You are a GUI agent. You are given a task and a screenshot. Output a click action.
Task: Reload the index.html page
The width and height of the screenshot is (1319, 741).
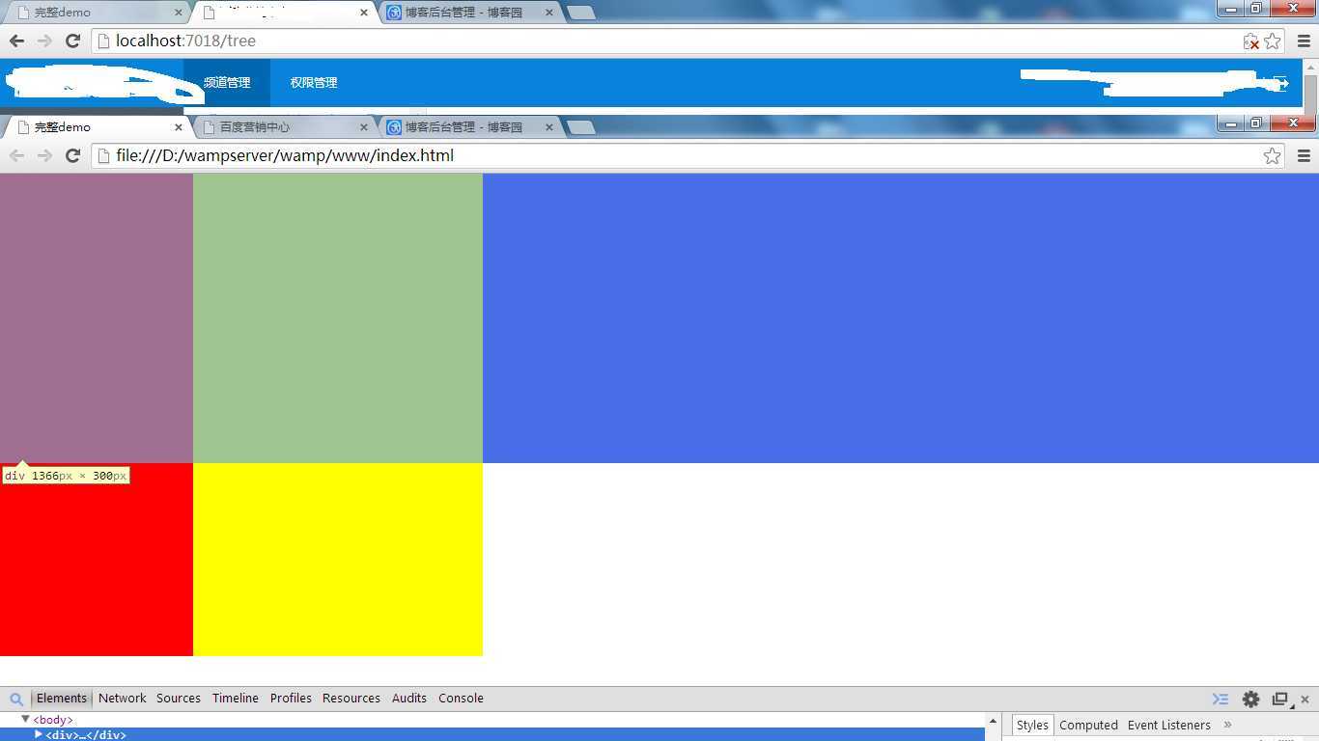(x=72, y=155)
